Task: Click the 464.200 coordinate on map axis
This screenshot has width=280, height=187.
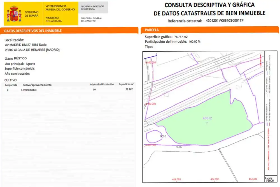Action: [215, 179]
